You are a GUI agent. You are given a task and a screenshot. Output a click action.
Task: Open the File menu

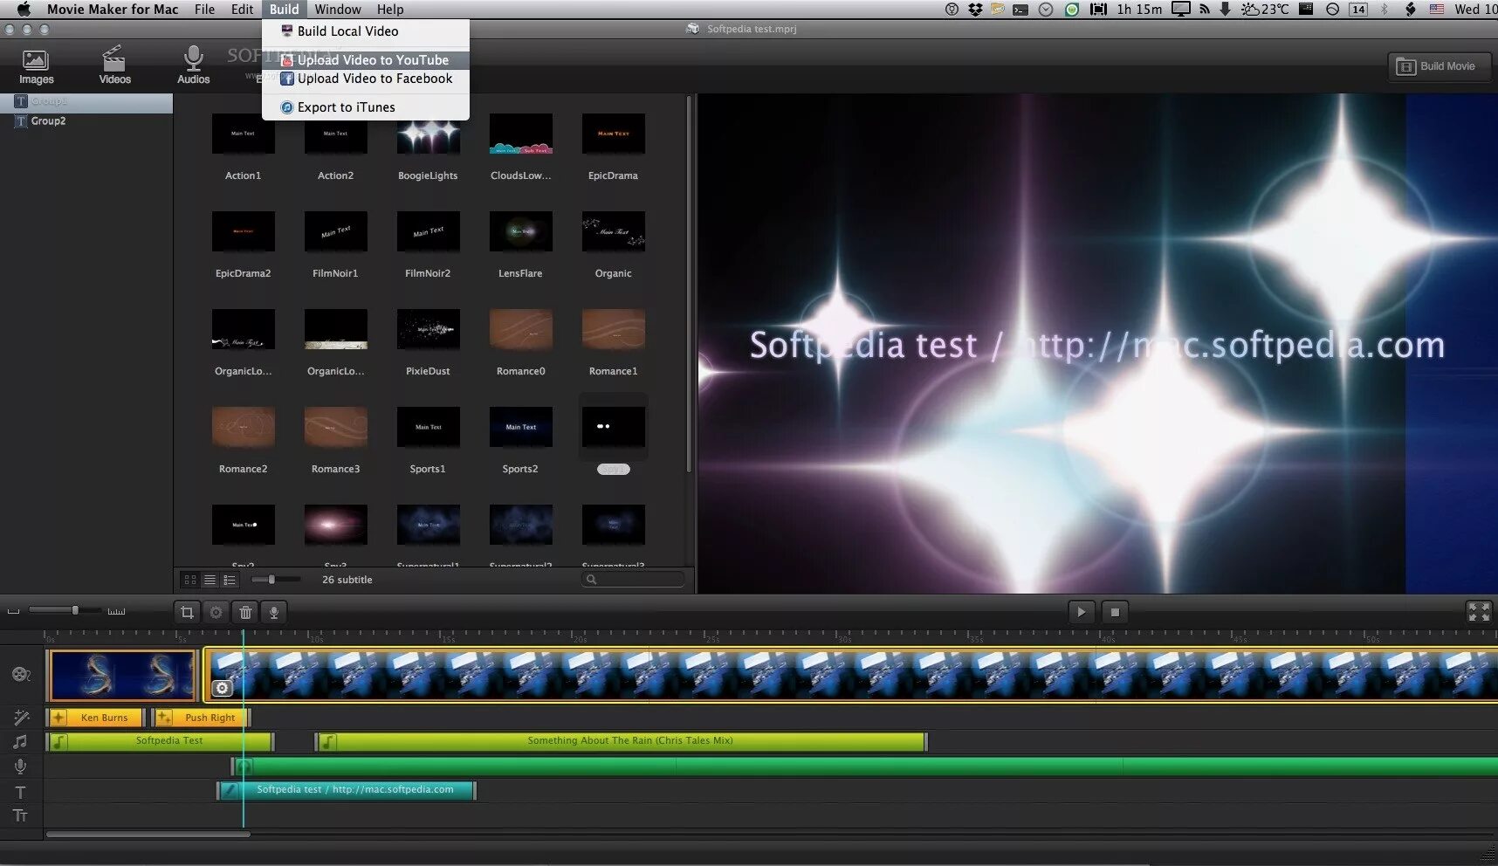tap(204, 10)
